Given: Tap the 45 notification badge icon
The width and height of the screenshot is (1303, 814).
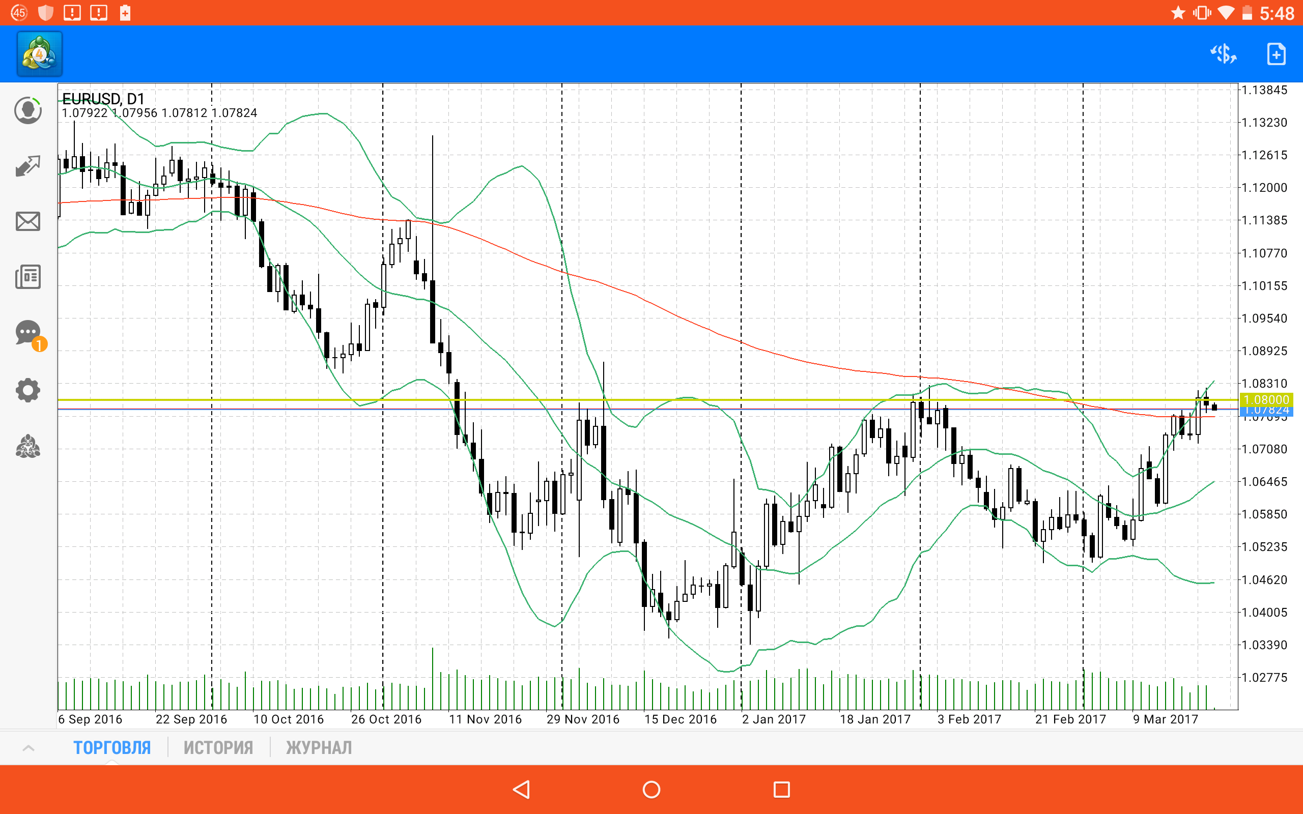Looking at the screenshot, I should (19, 12).
